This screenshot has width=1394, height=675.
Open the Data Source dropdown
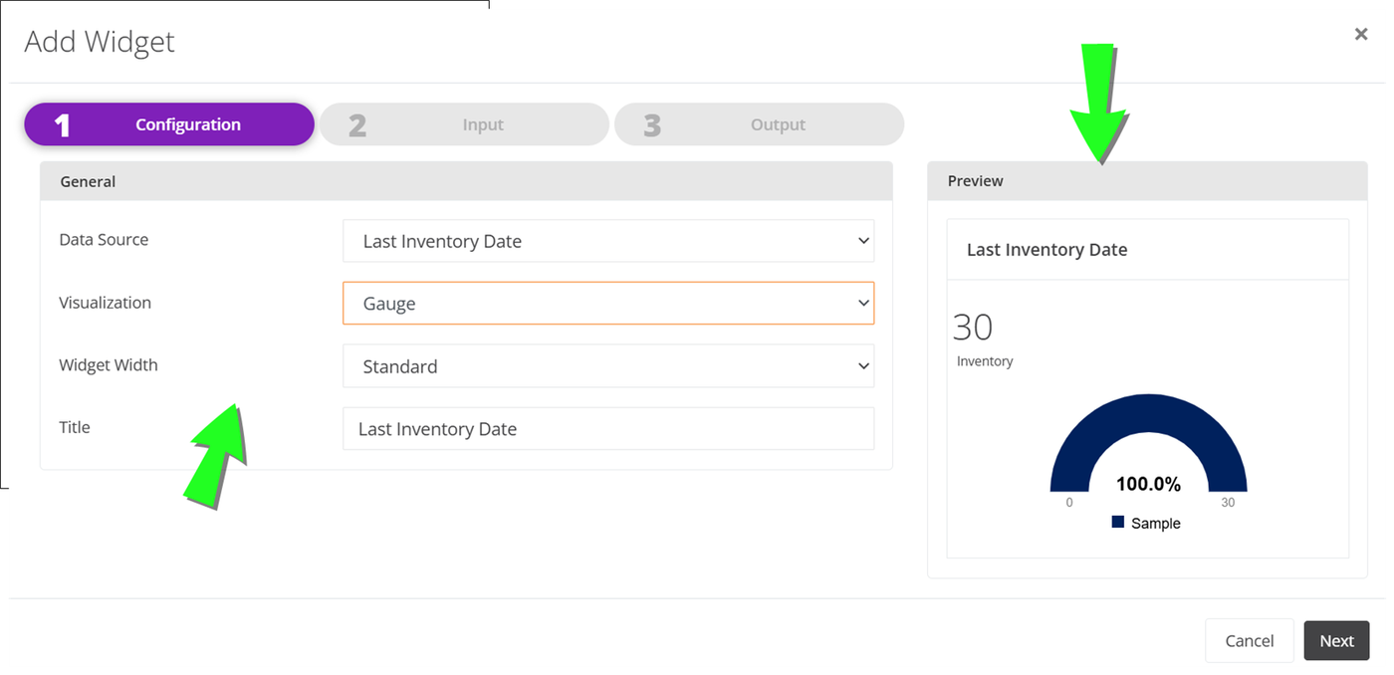coord(608,241)
